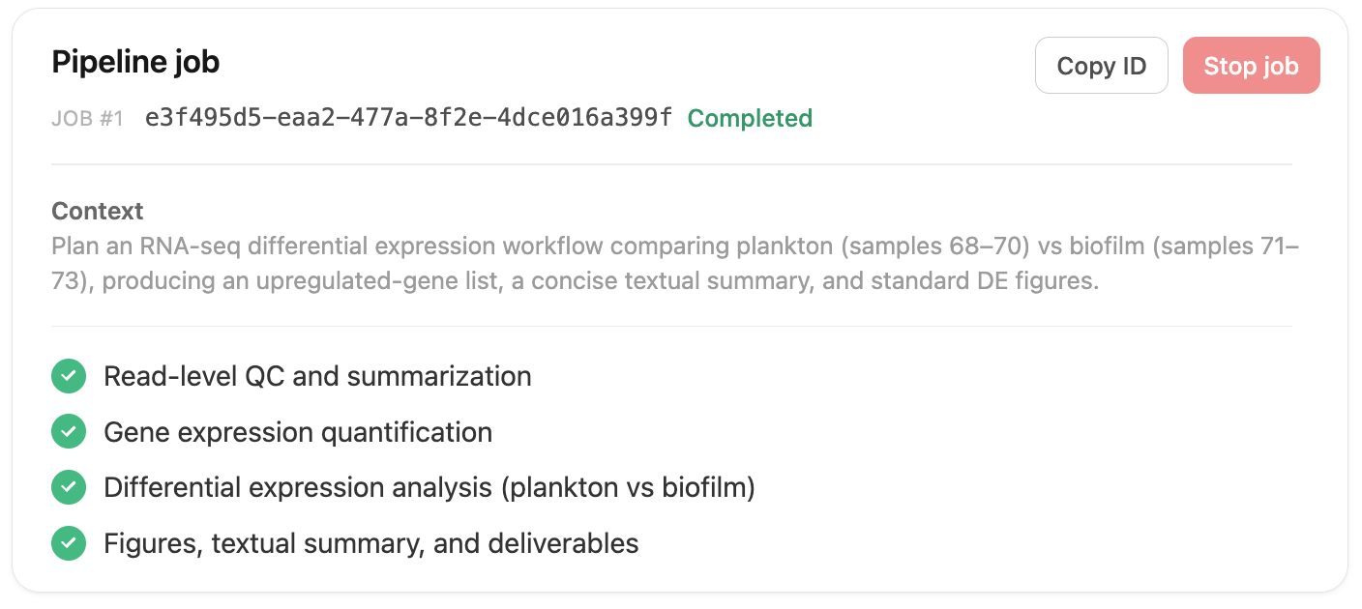Click the checkmark icon beside Read-level QC
The image size is (1362, 609).
[x=69, y=376]
